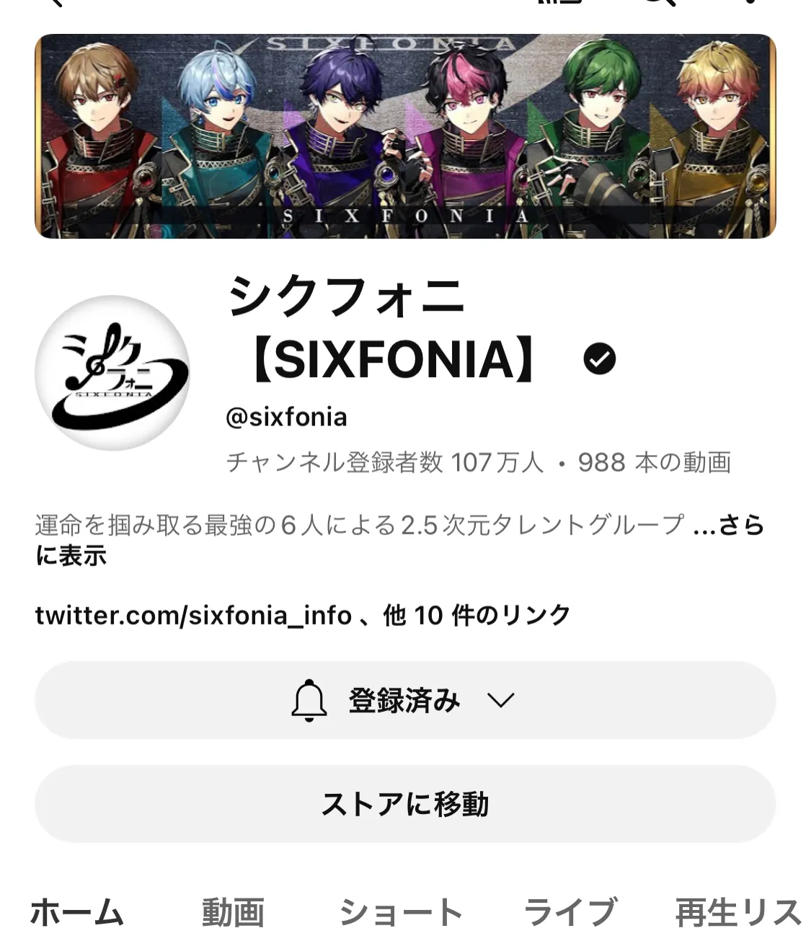Open the twitter.com/sixfonia_info link
The height and width of the screenshot is (941, 811).
click(193, 615)
